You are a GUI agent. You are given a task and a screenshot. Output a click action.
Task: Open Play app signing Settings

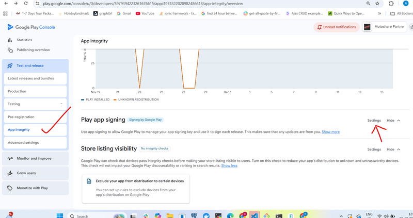point(374,120)
